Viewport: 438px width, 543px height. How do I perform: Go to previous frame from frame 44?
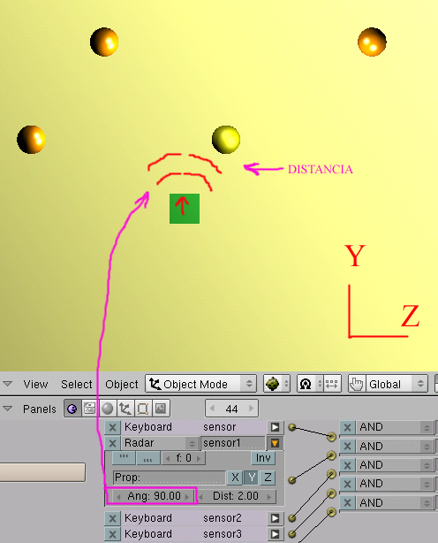click(212, 409)
